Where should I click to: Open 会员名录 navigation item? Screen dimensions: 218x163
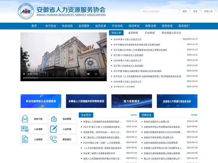[101, 26]
